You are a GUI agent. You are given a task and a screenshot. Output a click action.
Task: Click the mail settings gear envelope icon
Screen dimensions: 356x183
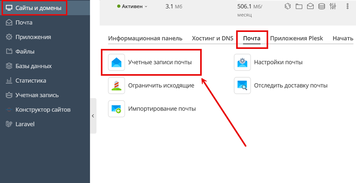coord(242,62)
